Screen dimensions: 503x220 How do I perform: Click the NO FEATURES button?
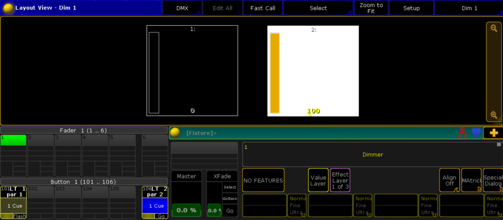263,180
